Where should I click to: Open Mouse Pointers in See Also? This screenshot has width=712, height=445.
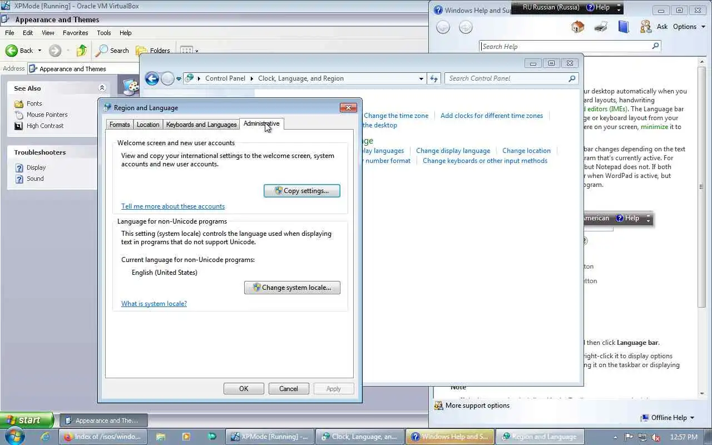[47, 115]
